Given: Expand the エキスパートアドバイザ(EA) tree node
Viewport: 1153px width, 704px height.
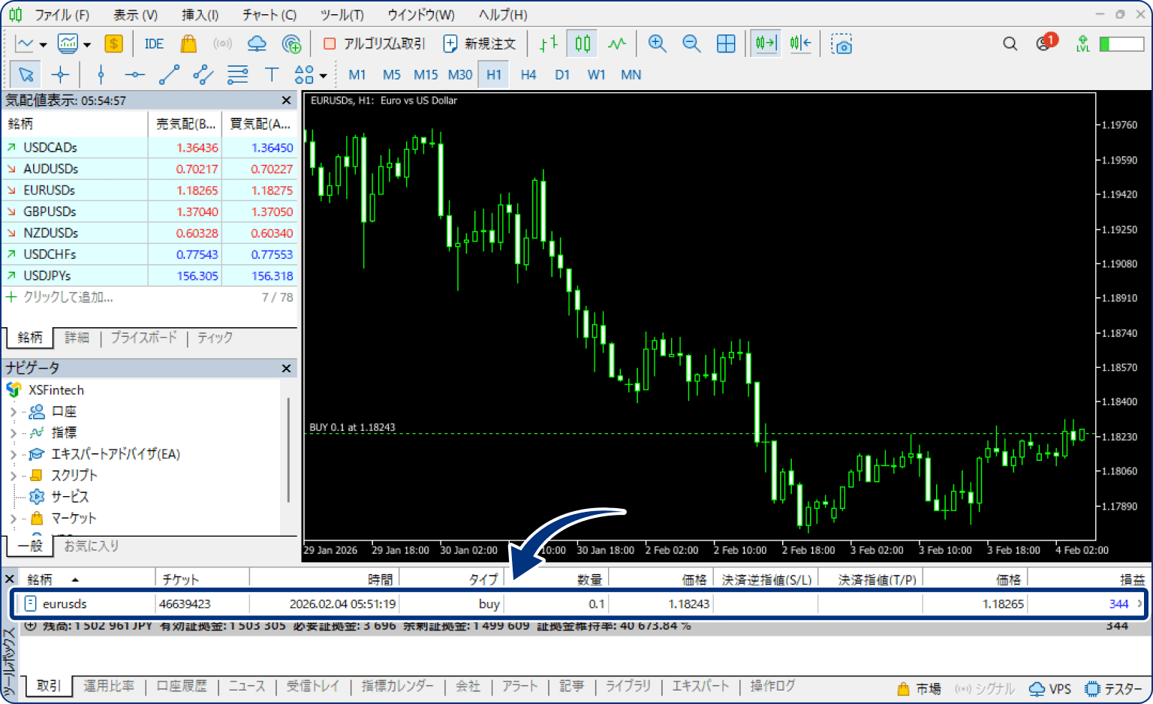Looking at the screenshot, I should pyautogui.click(x=13, y=454).
